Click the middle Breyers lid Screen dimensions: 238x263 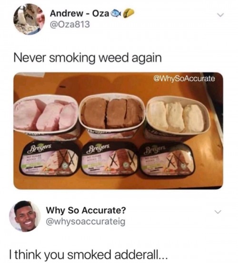tap(109, 158)
